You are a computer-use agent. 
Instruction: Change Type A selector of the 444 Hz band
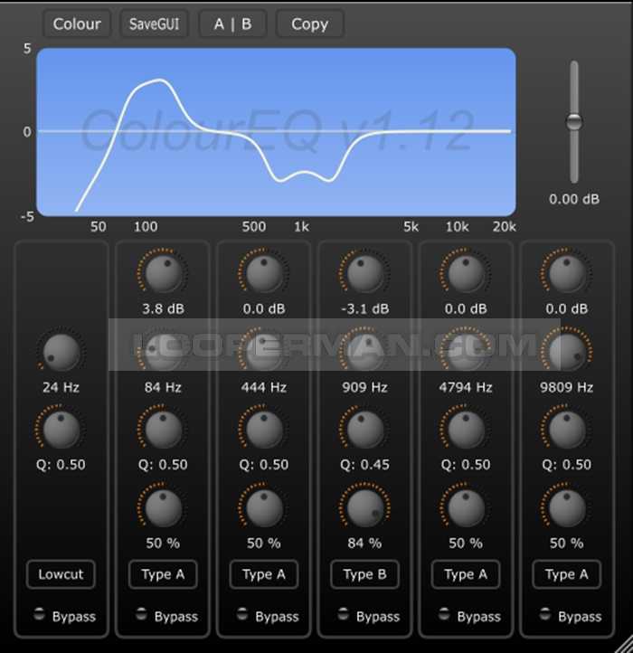click(264, 574)
